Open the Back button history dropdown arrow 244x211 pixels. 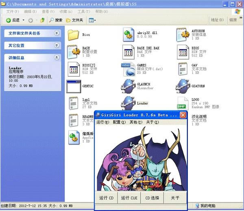click(24, 20)
